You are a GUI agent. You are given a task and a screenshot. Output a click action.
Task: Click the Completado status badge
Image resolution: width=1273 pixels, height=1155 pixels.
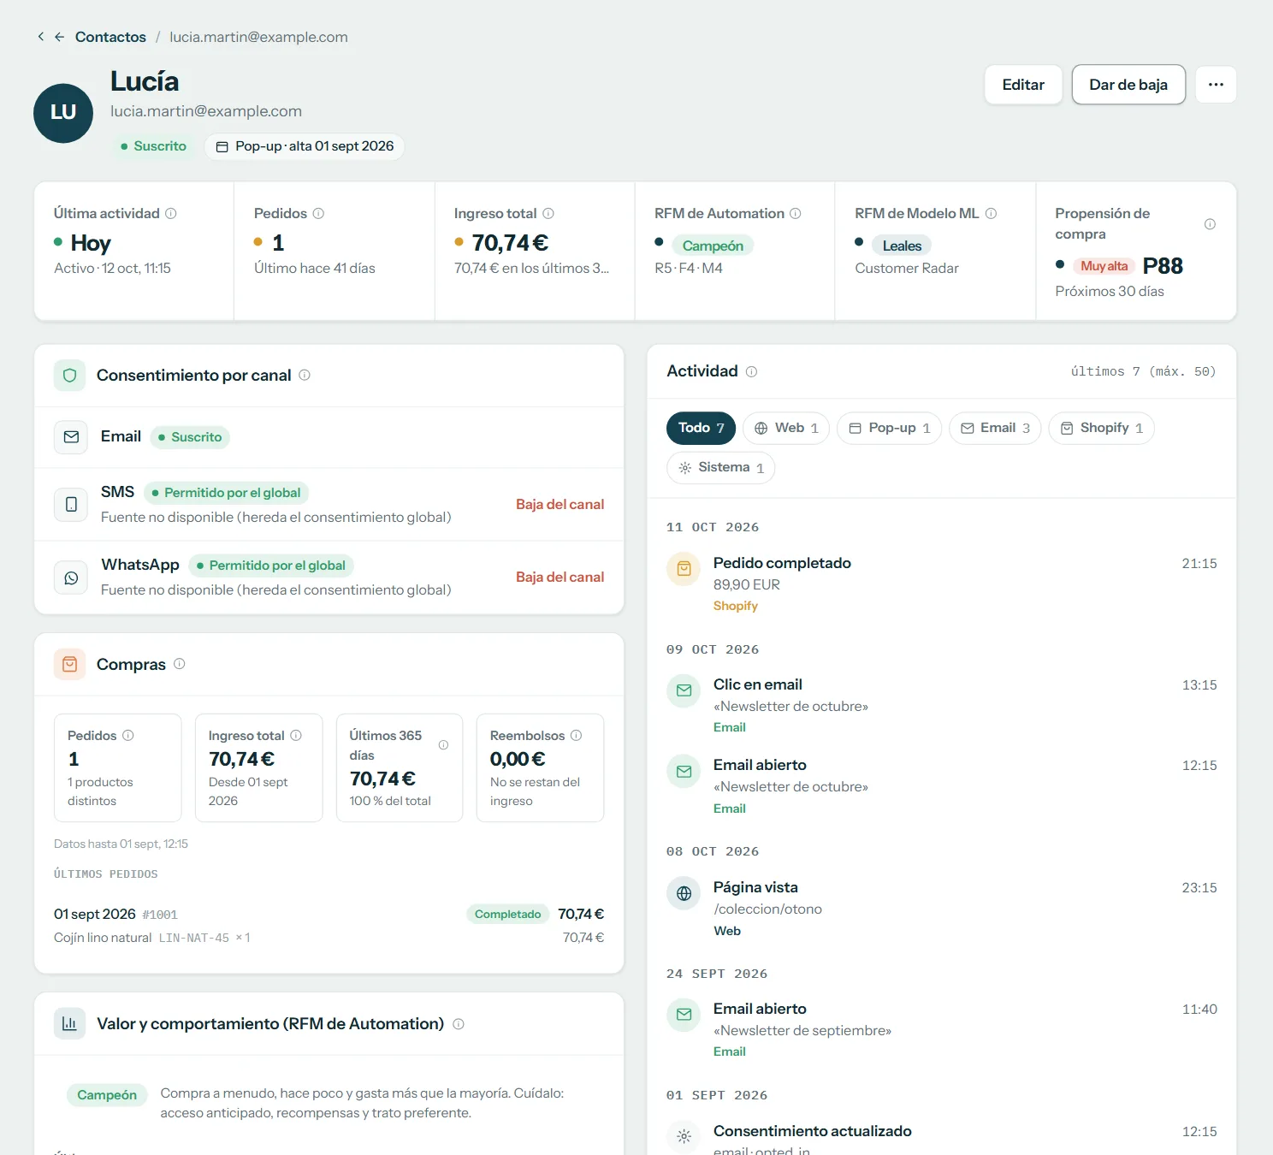coord(508,915)
